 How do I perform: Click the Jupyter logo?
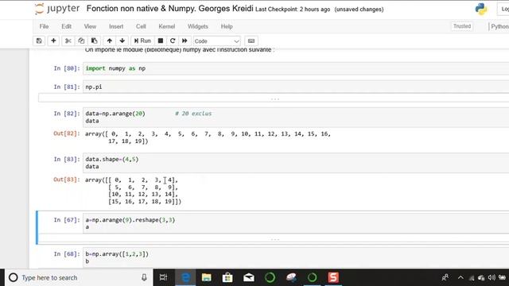click(x=57, y=9)
